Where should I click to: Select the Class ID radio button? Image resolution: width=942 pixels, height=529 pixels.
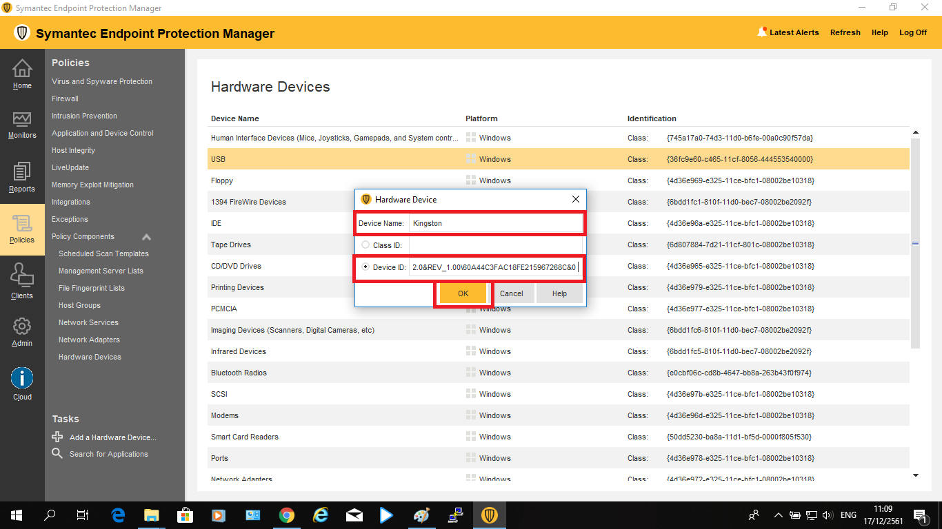click(x=365, y=245)
